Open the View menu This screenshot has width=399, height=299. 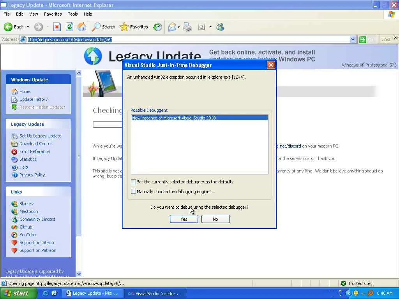(34, 14)
